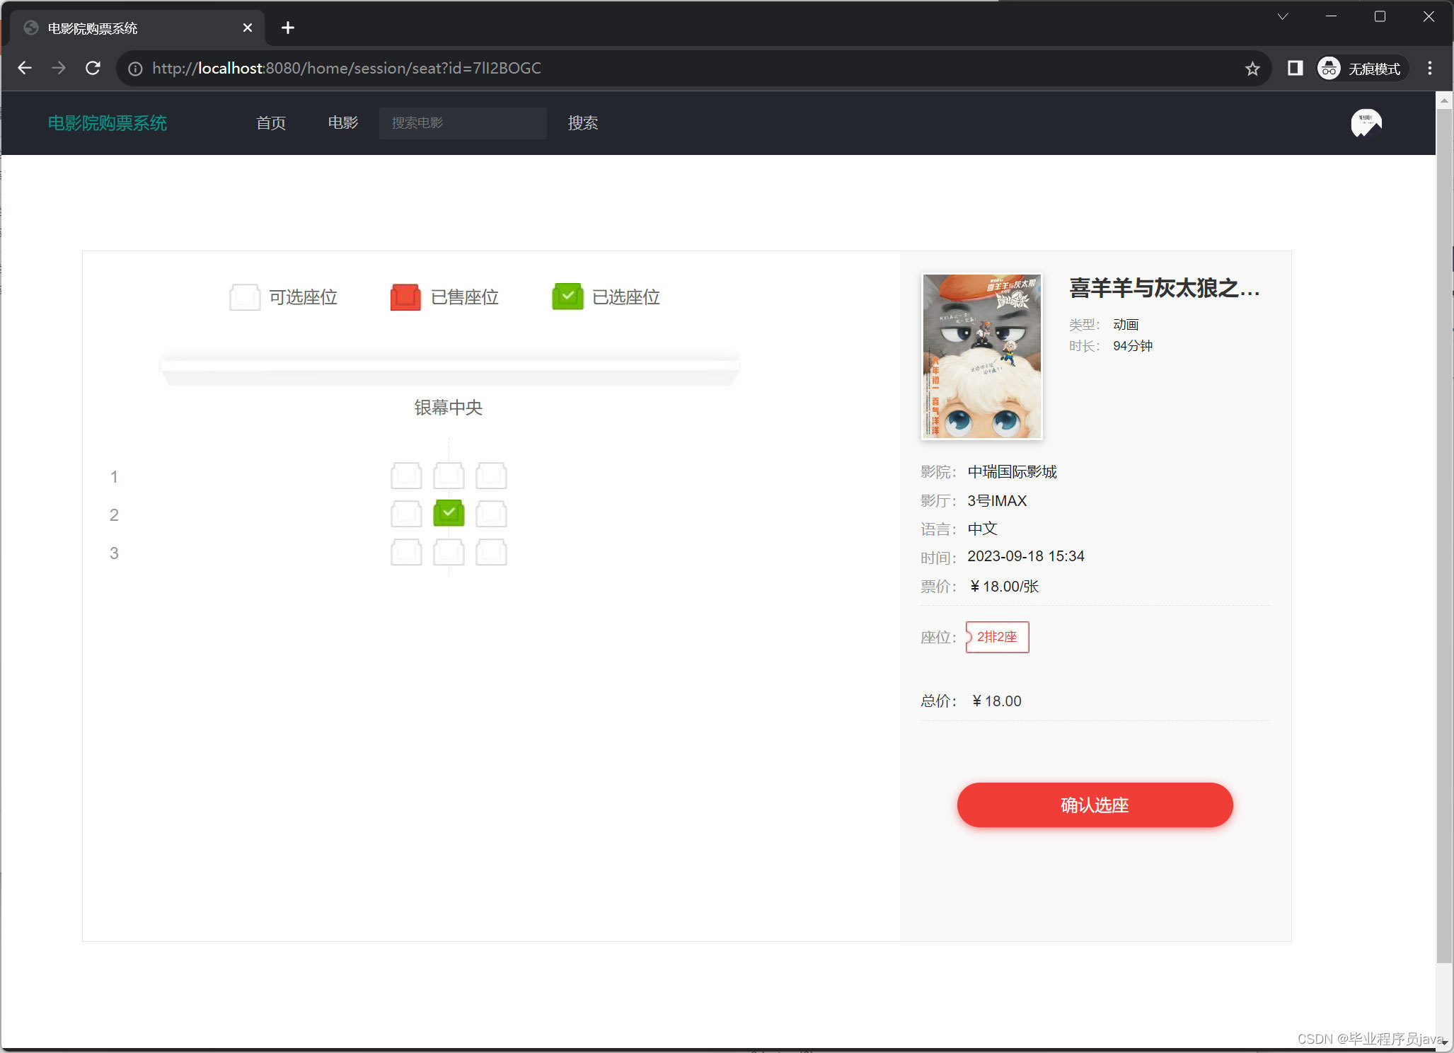1454x1053 pixels.
Task: Select seat row 3 seat 3
Action: pyautogui.click(x=491, y=552)
